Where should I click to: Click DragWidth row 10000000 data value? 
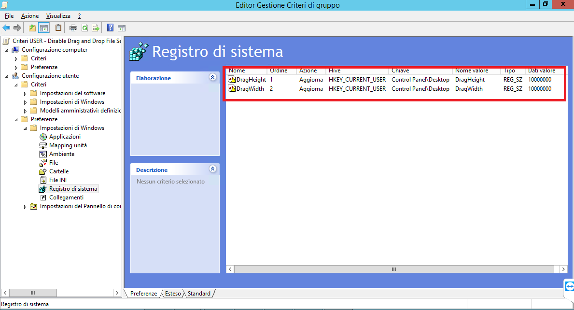[x=540, y=88]
